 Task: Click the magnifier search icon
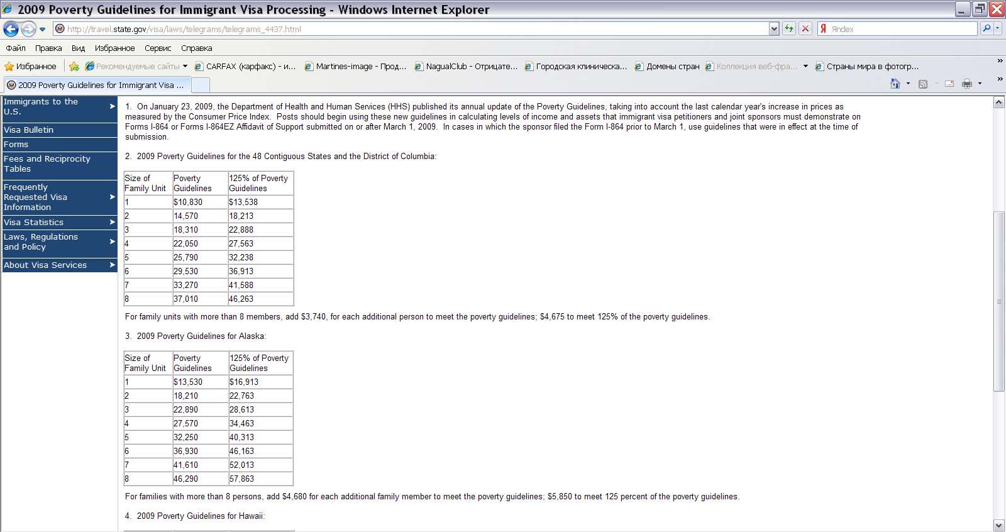click(x=986, y=29)
